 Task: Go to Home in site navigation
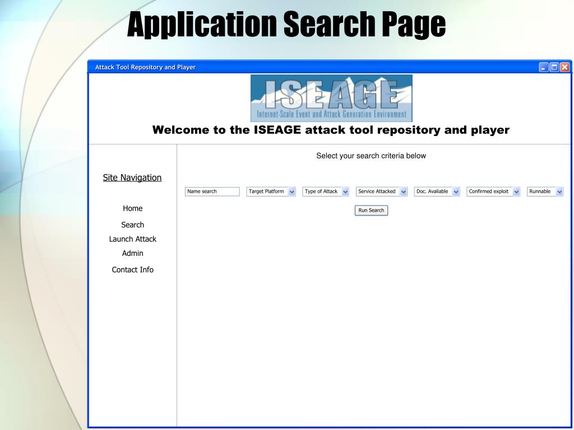tap(132, 208)
